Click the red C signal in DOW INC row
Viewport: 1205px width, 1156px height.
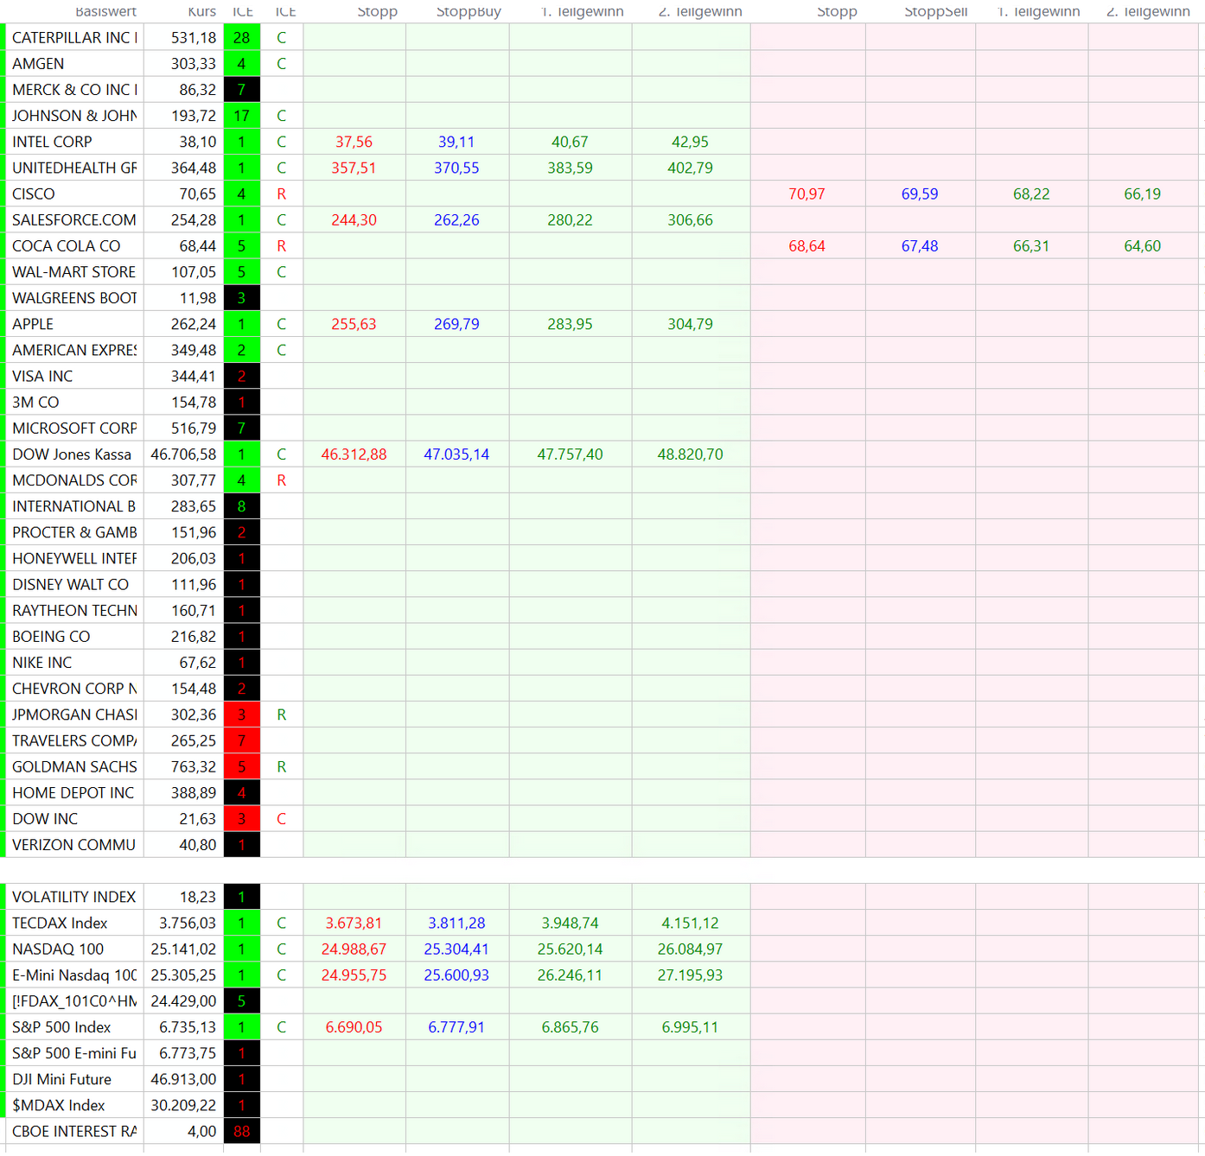pyautogui.click(x=281, y=819)
